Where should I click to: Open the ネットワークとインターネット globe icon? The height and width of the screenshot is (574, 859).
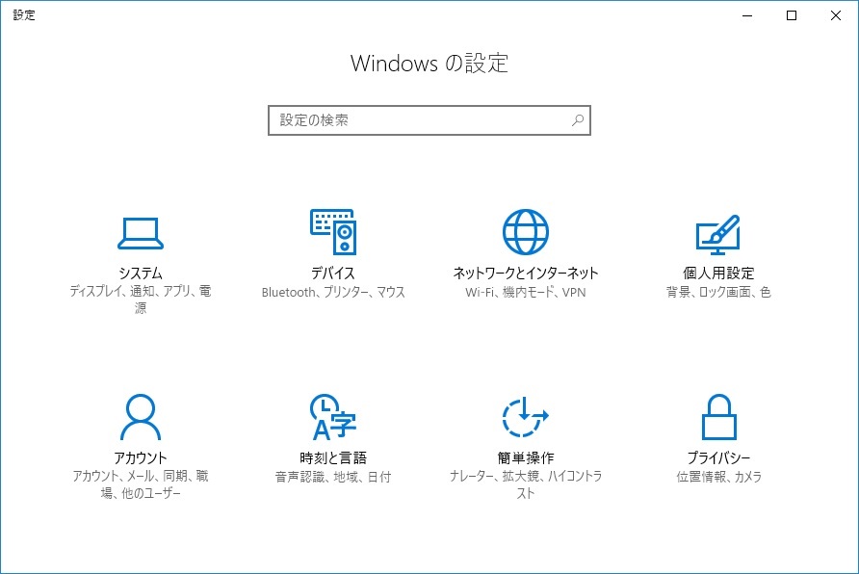526,232
